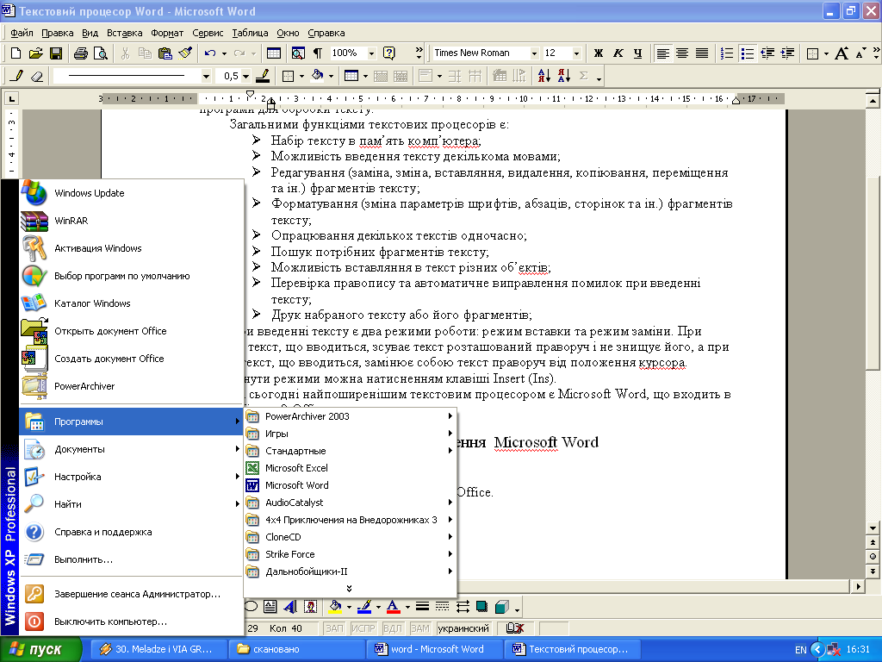Click Выключить компьютер in Start menu

[x=131, y=621]
